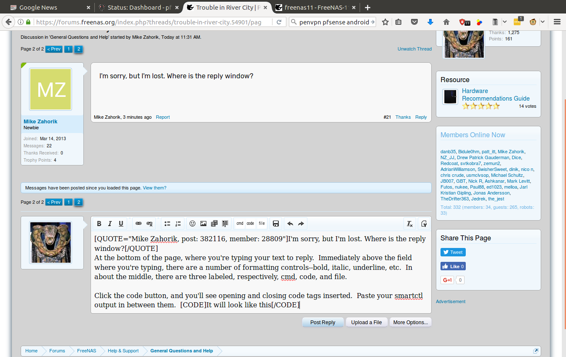Switch to the Google News tab
The height and width of the screenshot is (357, 566).
point(50,7)
